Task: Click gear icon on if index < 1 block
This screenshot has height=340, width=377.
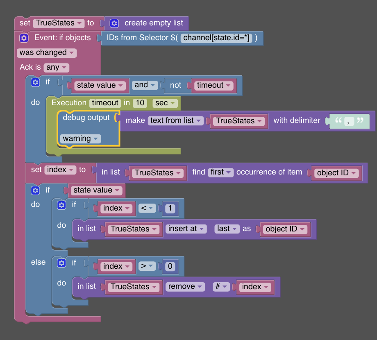Action: (x=61, y=205)
